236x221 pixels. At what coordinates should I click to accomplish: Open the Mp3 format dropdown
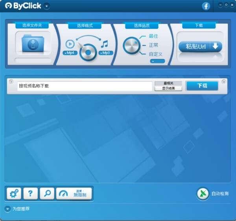[x=106, y=53]
